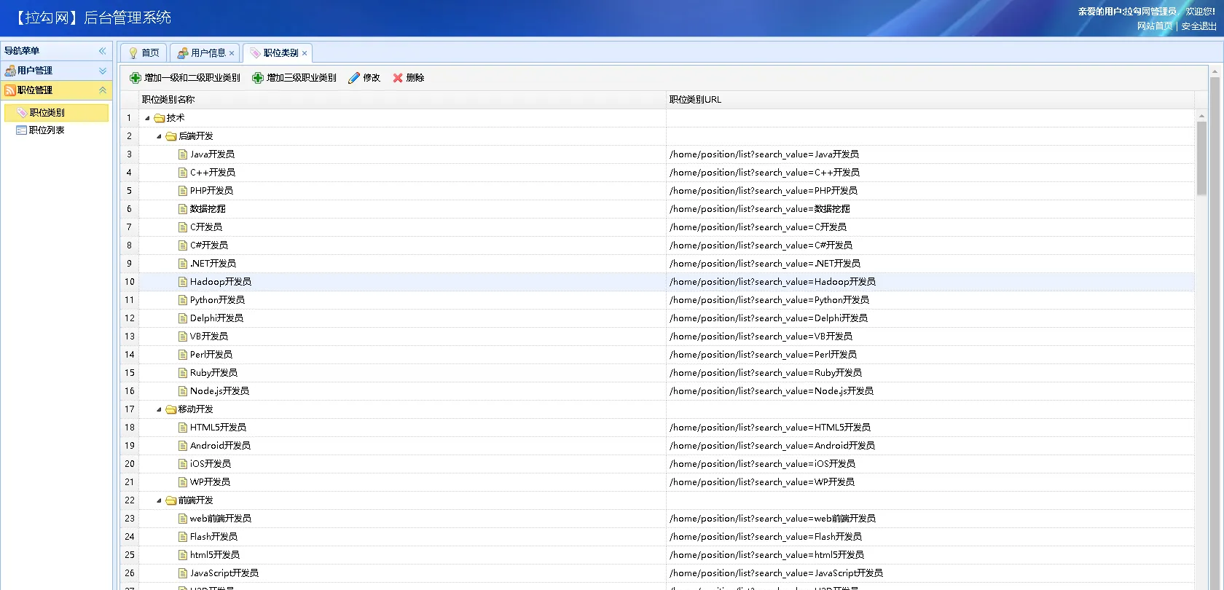Click the pencil edit (修改) icon
1224x590 pixels.
click(x=354, y=78)
